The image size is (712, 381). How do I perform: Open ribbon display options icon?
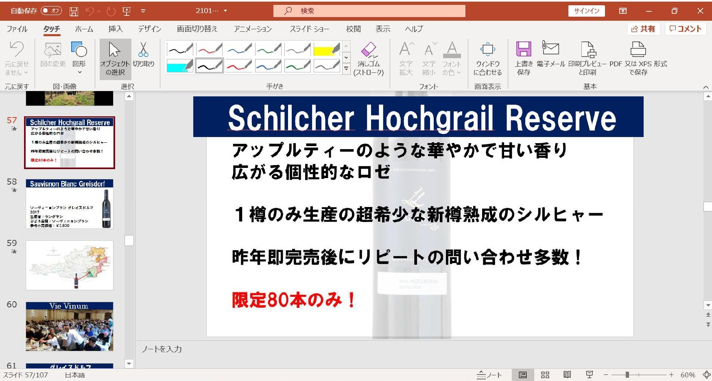tap(623, 11)
